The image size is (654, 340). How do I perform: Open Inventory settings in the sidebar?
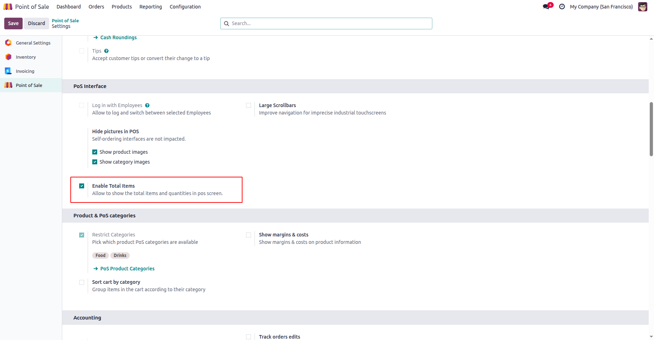25,57
